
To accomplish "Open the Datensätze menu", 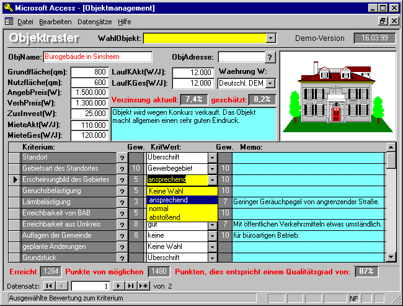I will [95, 22].
